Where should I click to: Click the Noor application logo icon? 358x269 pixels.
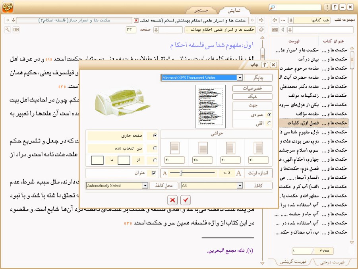[8, 7]
